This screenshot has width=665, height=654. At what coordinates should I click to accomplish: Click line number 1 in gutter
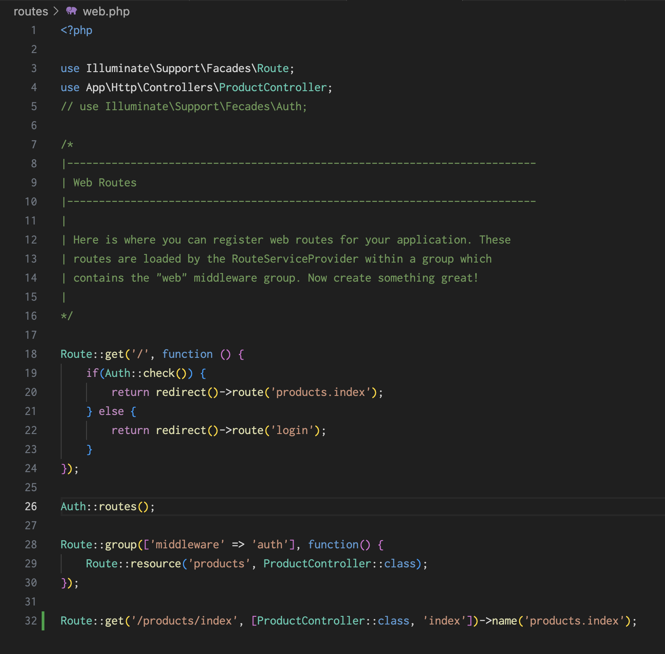click(34, 30)
